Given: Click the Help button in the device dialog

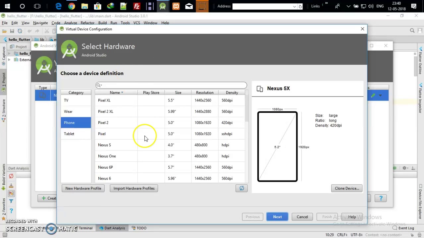Looking at the screenshot, I should pos(352,217).
